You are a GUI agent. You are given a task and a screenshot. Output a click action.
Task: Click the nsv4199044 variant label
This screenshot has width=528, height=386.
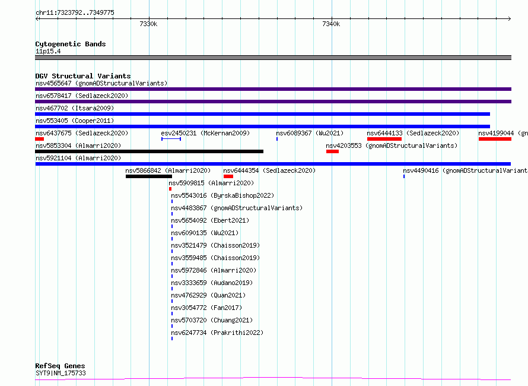point(503,133)
